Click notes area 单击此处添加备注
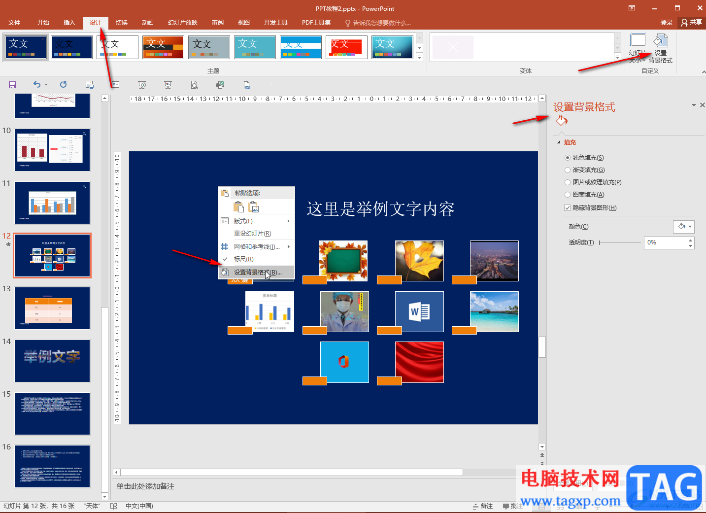Viewport: 706px width, 513px height. point(146,486)
